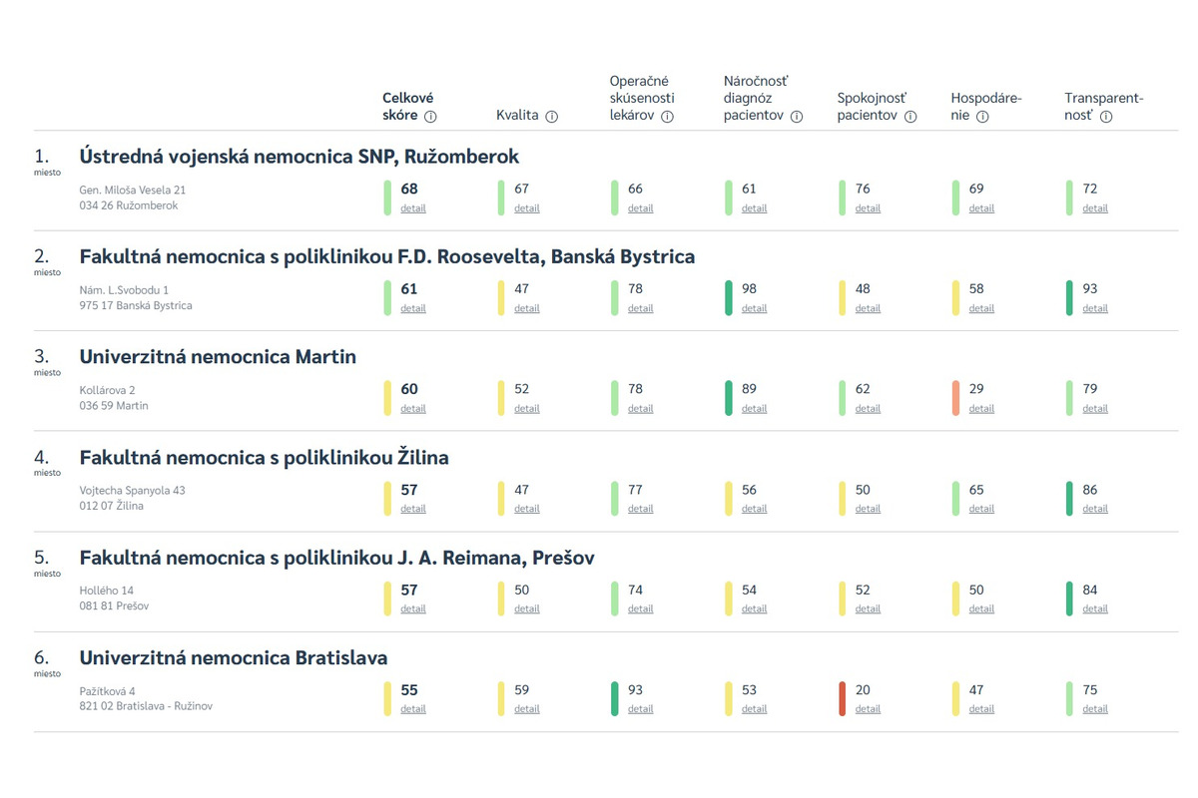Open detail for Bratislava patient satisfaction 20
Image resolution: width=1198 pixels, height=798 pixels.
868,709
